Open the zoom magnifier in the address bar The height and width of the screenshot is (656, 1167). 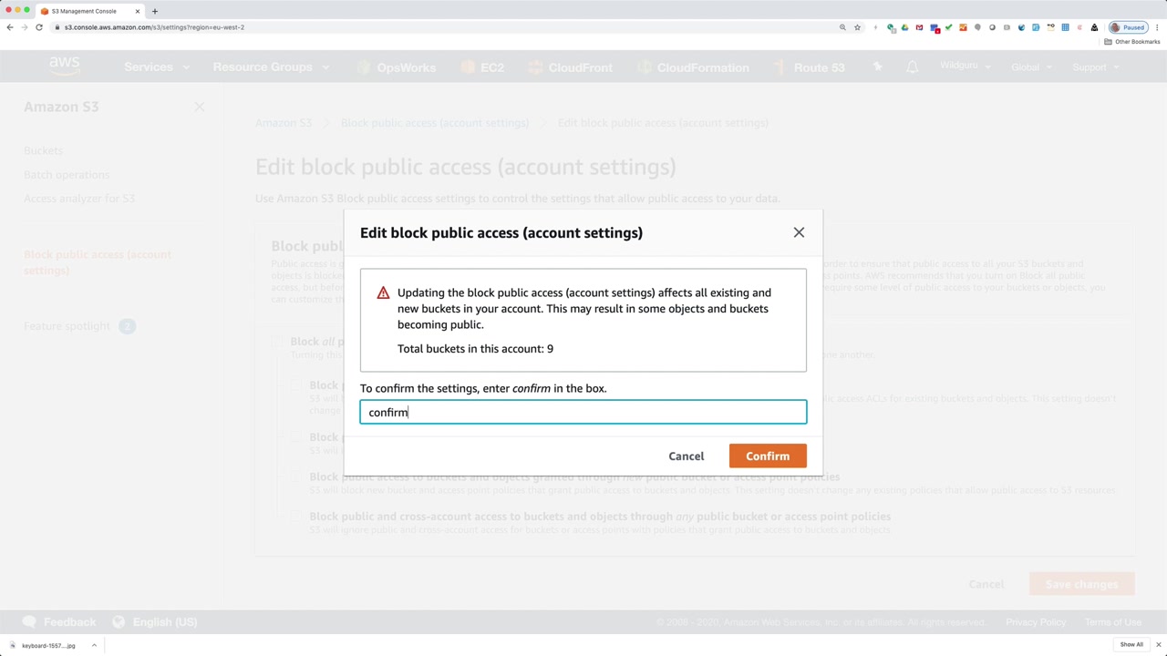[x=842, y=27]
